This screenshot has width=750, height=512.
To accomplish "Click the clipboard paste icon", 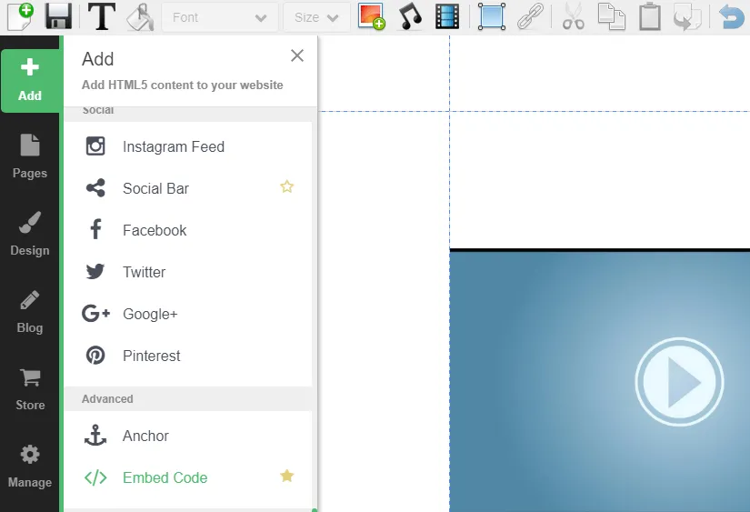I will (650, 16).
